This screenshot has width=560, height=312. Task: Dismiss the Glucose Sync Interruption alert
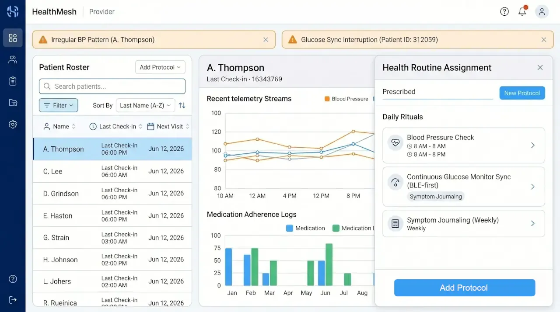point(544,40)
